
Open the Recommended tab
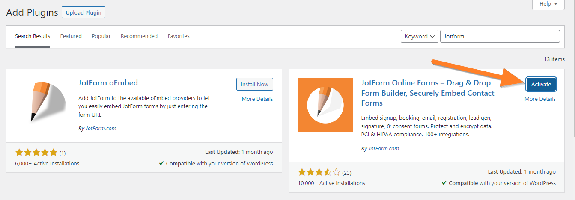139,36
